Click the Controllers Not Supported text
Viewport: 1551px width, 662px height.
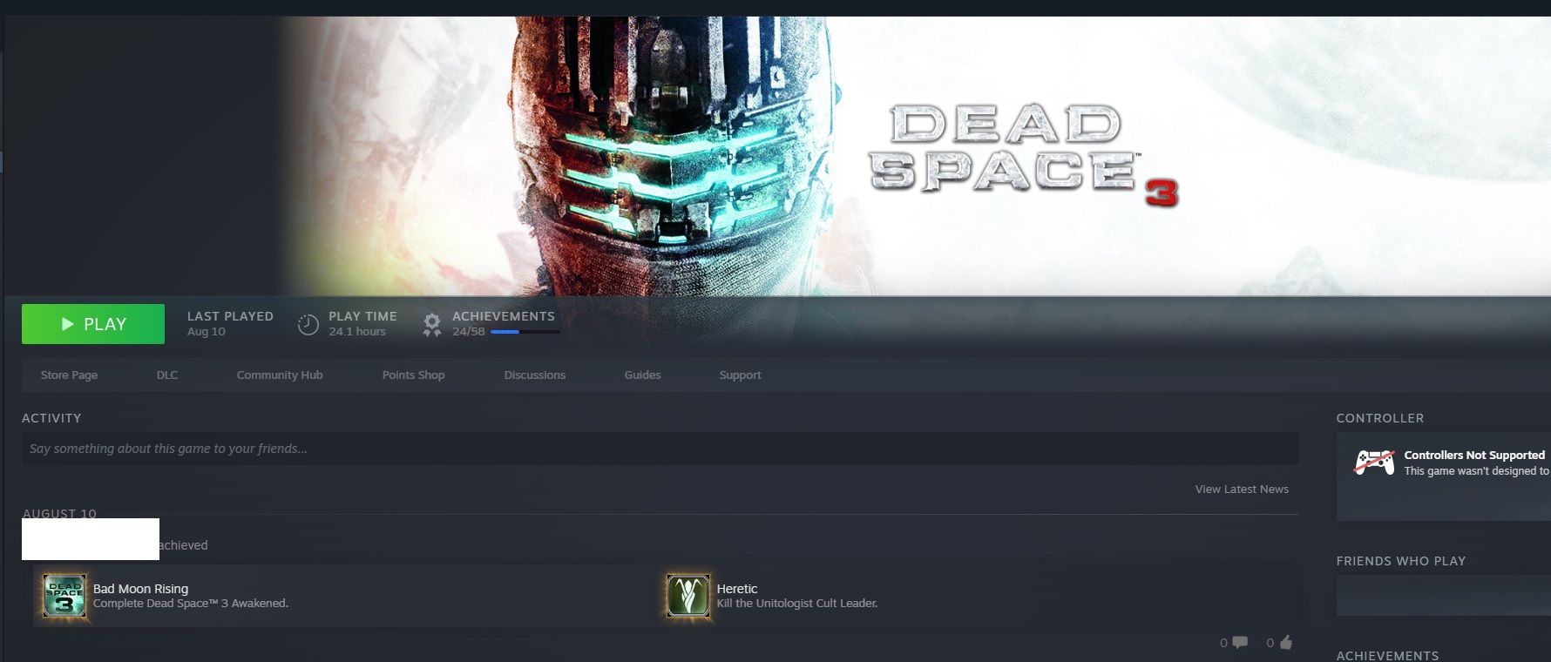pyautogui.click(x=1474, y=456)
